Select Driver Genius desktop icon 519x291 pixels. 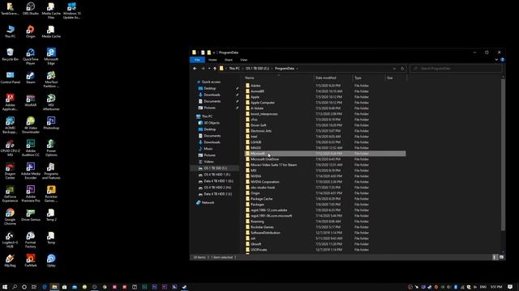pos(31,215)
